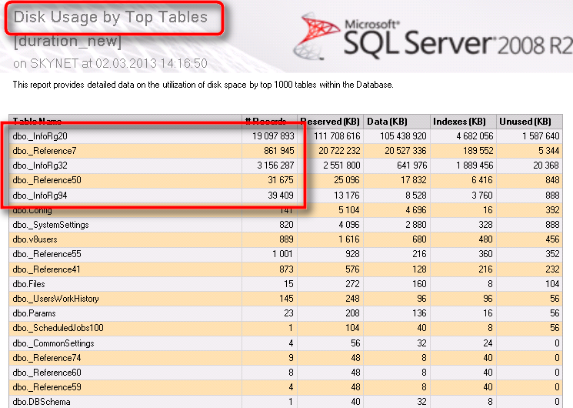Click unused value 1 587 640
573x408 pixels.
click(x=541, y=136)
